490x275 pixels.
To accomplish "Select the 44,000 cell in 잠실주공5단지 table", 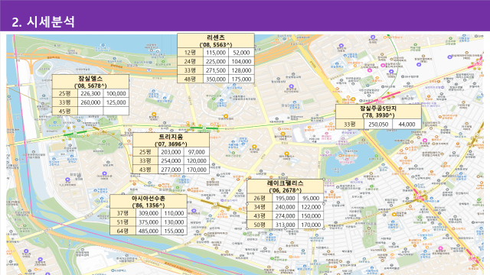I will [x=407, y=124].
